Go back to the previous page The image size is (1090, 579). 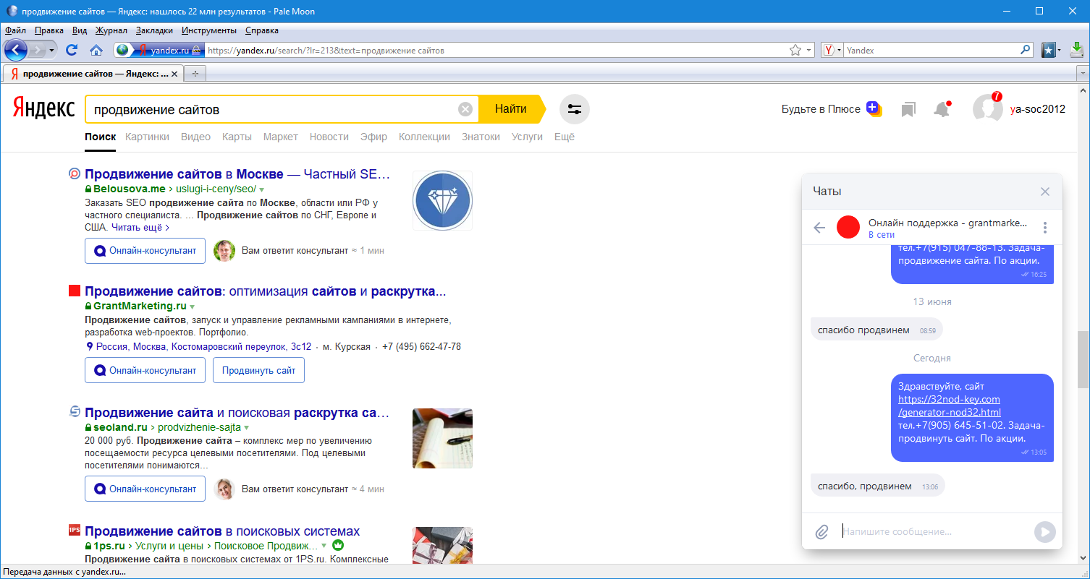16,50
